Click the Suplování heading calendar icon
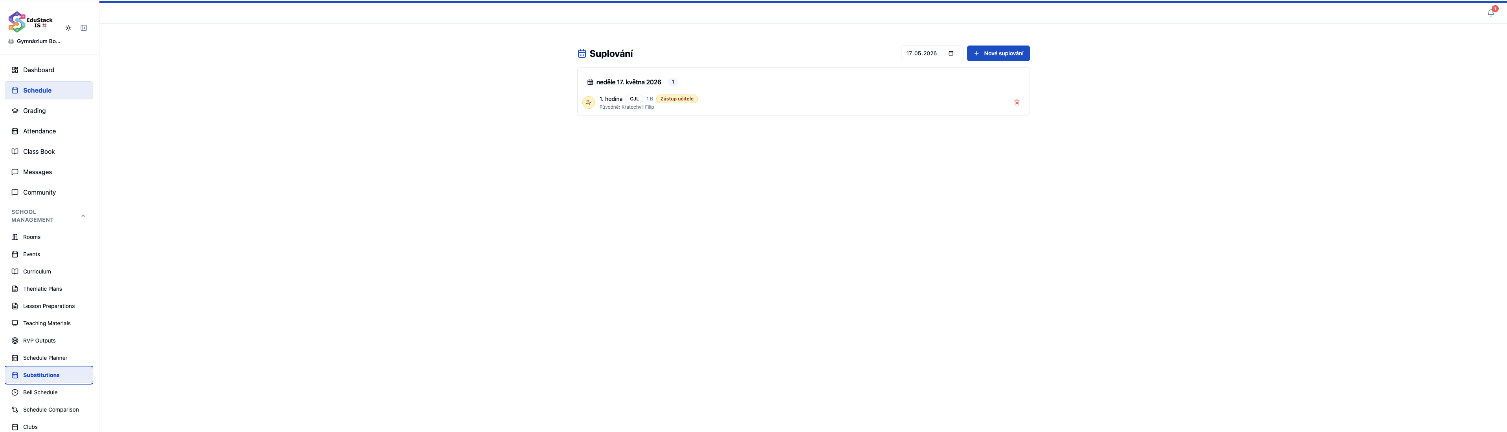 point(582,54)
